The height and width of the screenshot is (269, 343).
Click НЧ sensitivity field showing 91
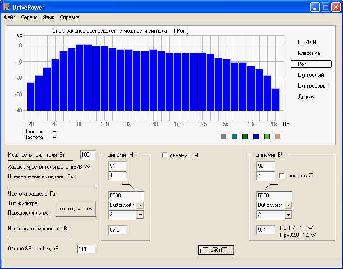(x=118, y=166)
